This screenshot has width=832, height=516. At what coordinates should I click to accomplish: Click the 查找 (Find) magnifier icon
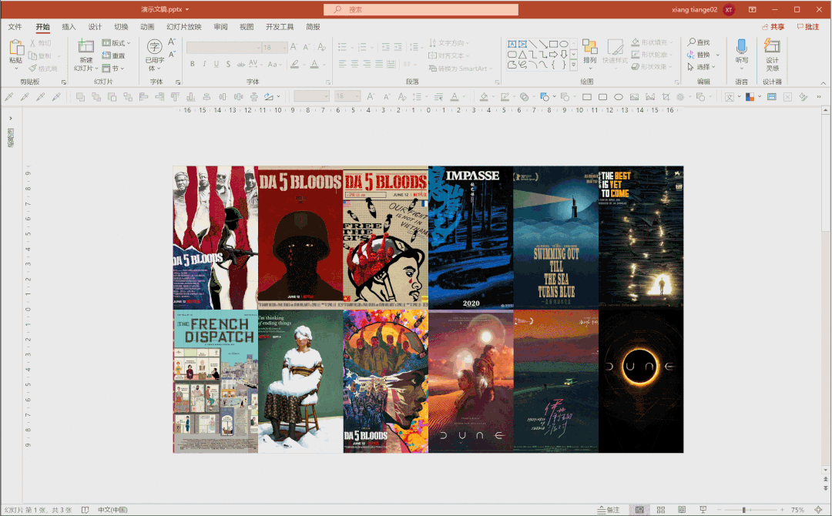pos(692,42)
